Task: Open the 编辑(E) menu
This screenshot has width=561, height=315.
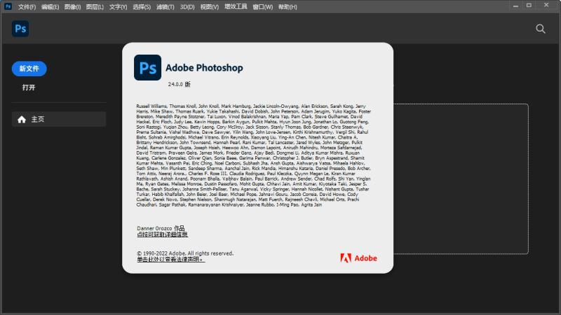Action: [x=50, y=7]
